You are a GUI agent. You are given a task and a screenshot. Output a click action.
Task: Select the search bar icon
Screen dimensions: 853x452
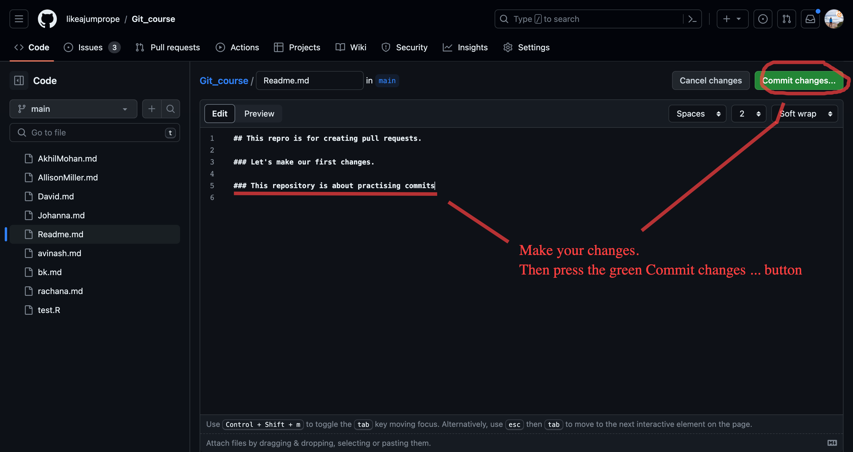point(503,19)
